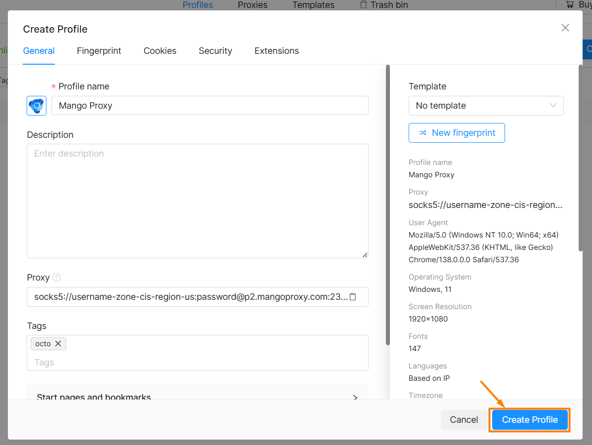Screen dimensions: 592x445
Task: Go to Templates in the top navigation
Action: [x=313, y=5]
